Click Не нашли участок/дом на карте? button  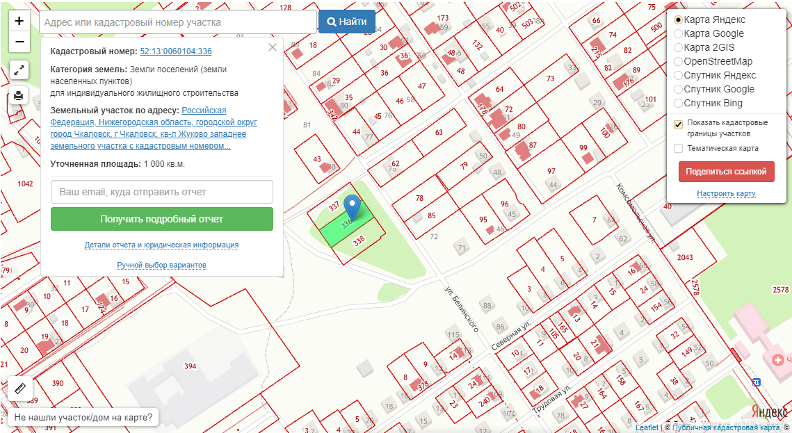(83, 417)
